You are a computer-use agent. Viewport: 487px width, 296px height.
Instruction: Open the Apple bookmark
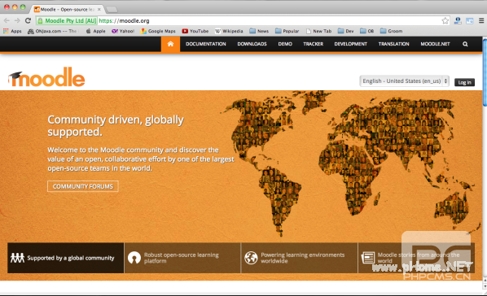[95, 31]
